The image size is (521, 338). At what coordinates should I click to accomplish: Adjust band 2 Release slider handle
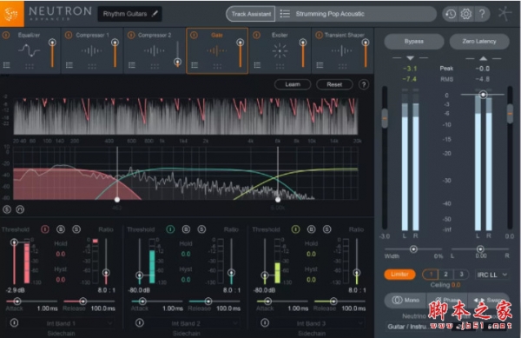(x=208, y=302)
